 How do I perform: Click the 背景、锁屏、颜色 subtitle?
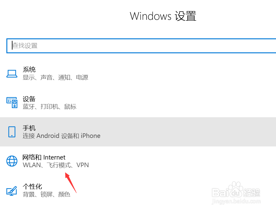(x=47, y=194)
